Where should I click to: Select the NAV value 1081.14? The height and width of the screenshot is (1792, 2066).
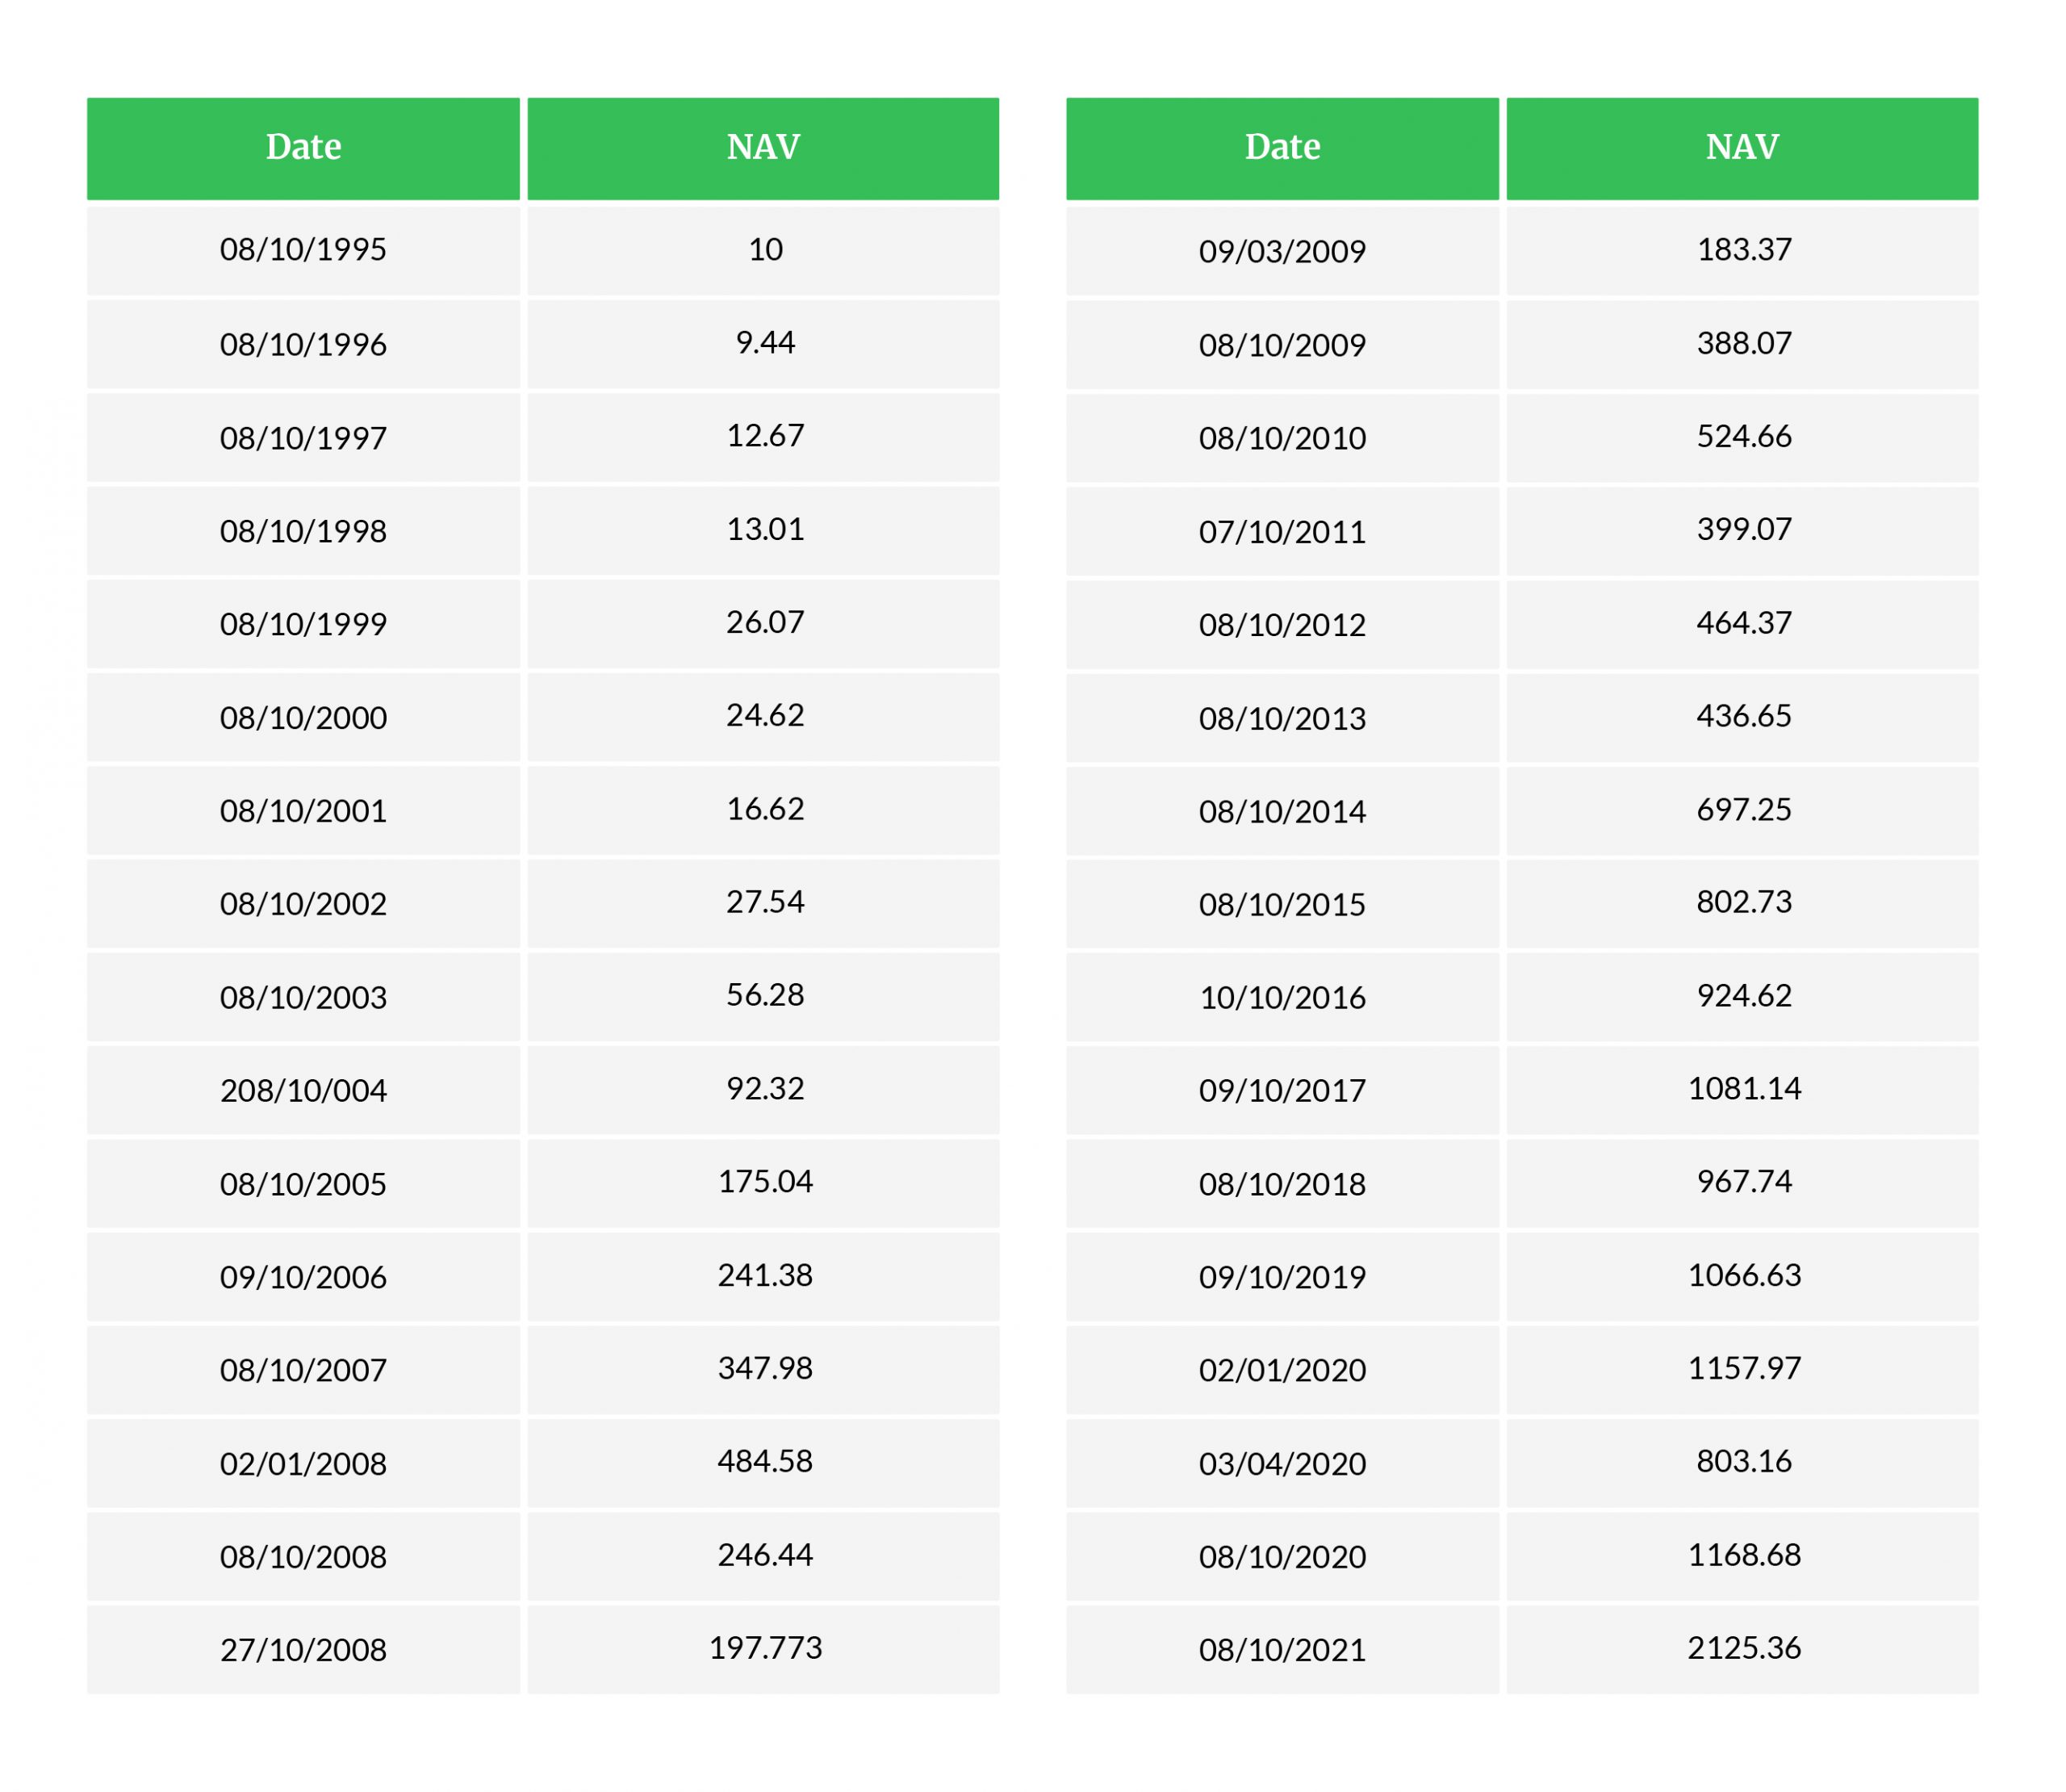coord(1743,1089)
